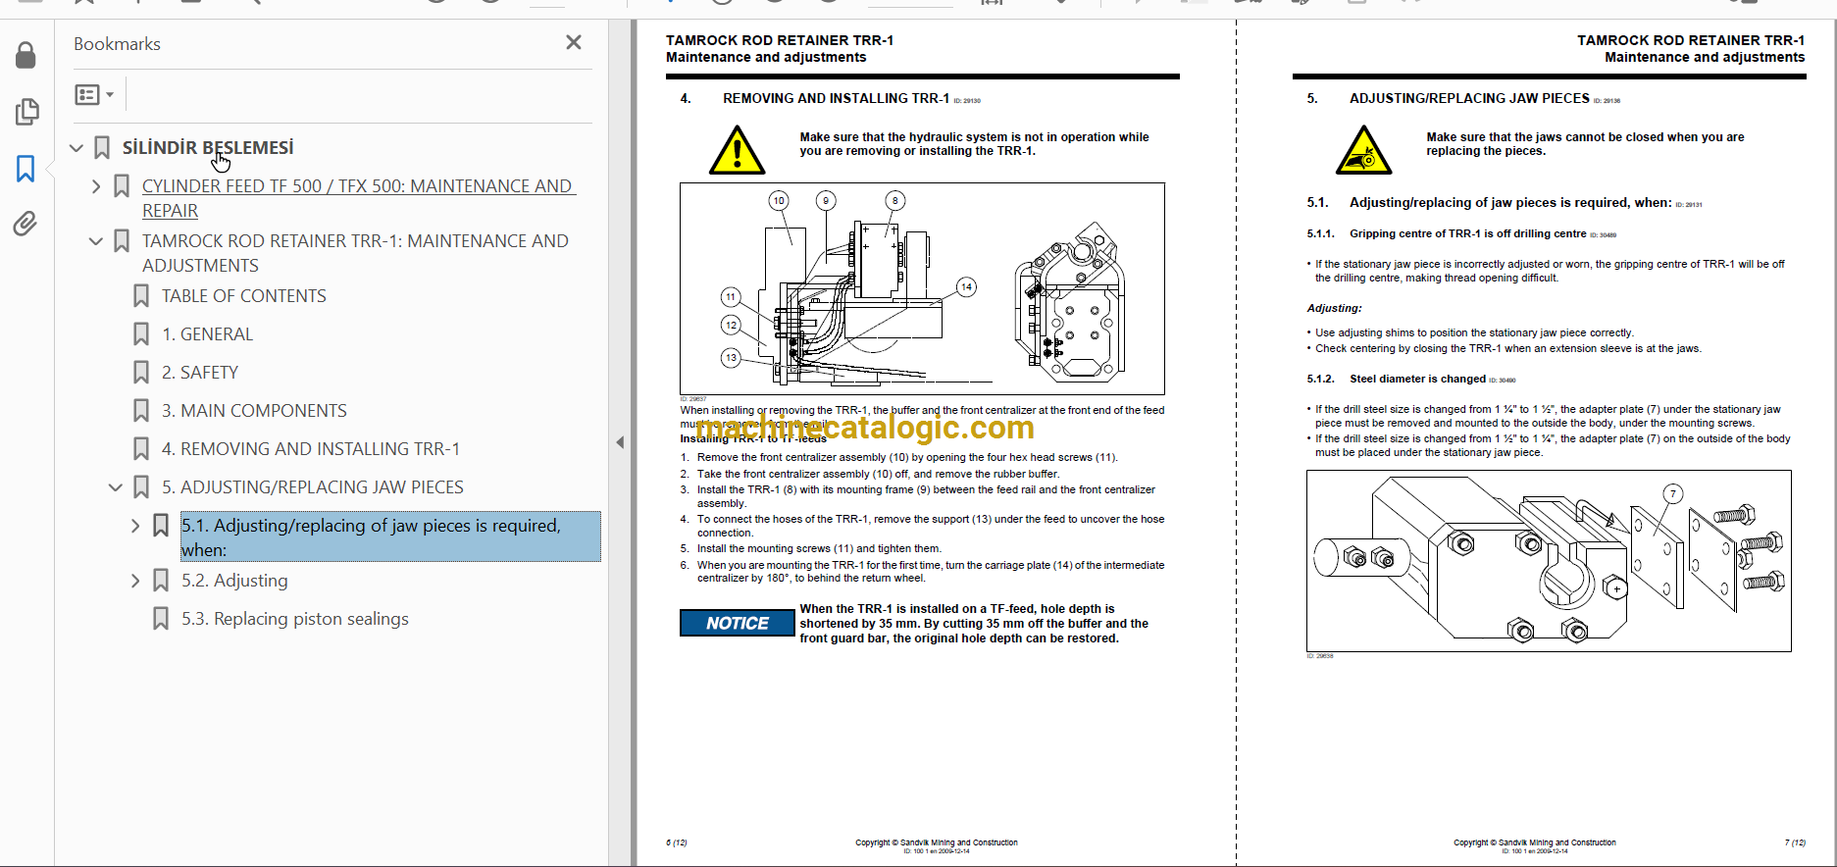Toggle the Bookmarks panel sidebar icon
The width and height of the screenshot is (1837, 867).
pyautogui.click(x=26, y=169)
